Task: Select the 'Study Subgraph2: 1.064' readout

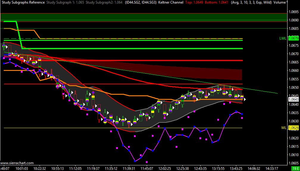Action: point(104,2)
